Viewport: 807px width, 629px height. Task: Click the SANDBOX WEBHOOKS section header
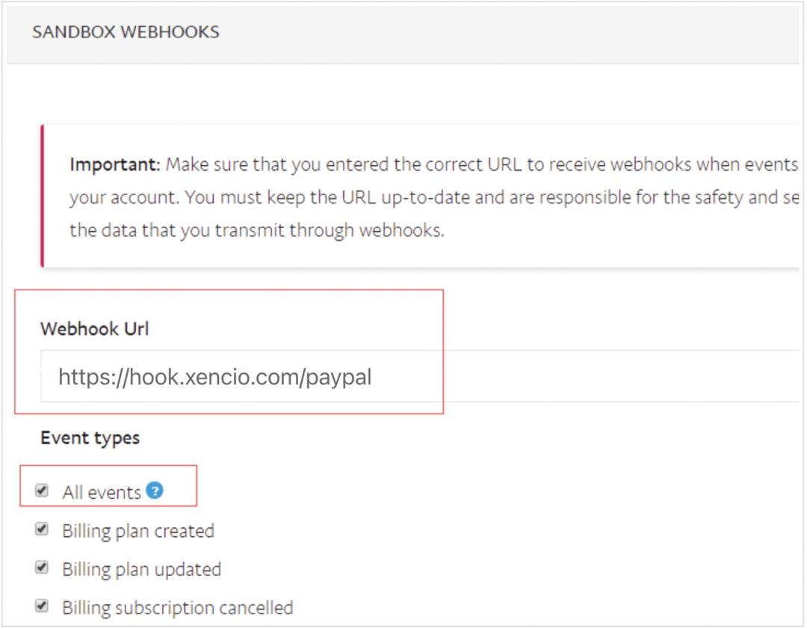coord(126,33)
